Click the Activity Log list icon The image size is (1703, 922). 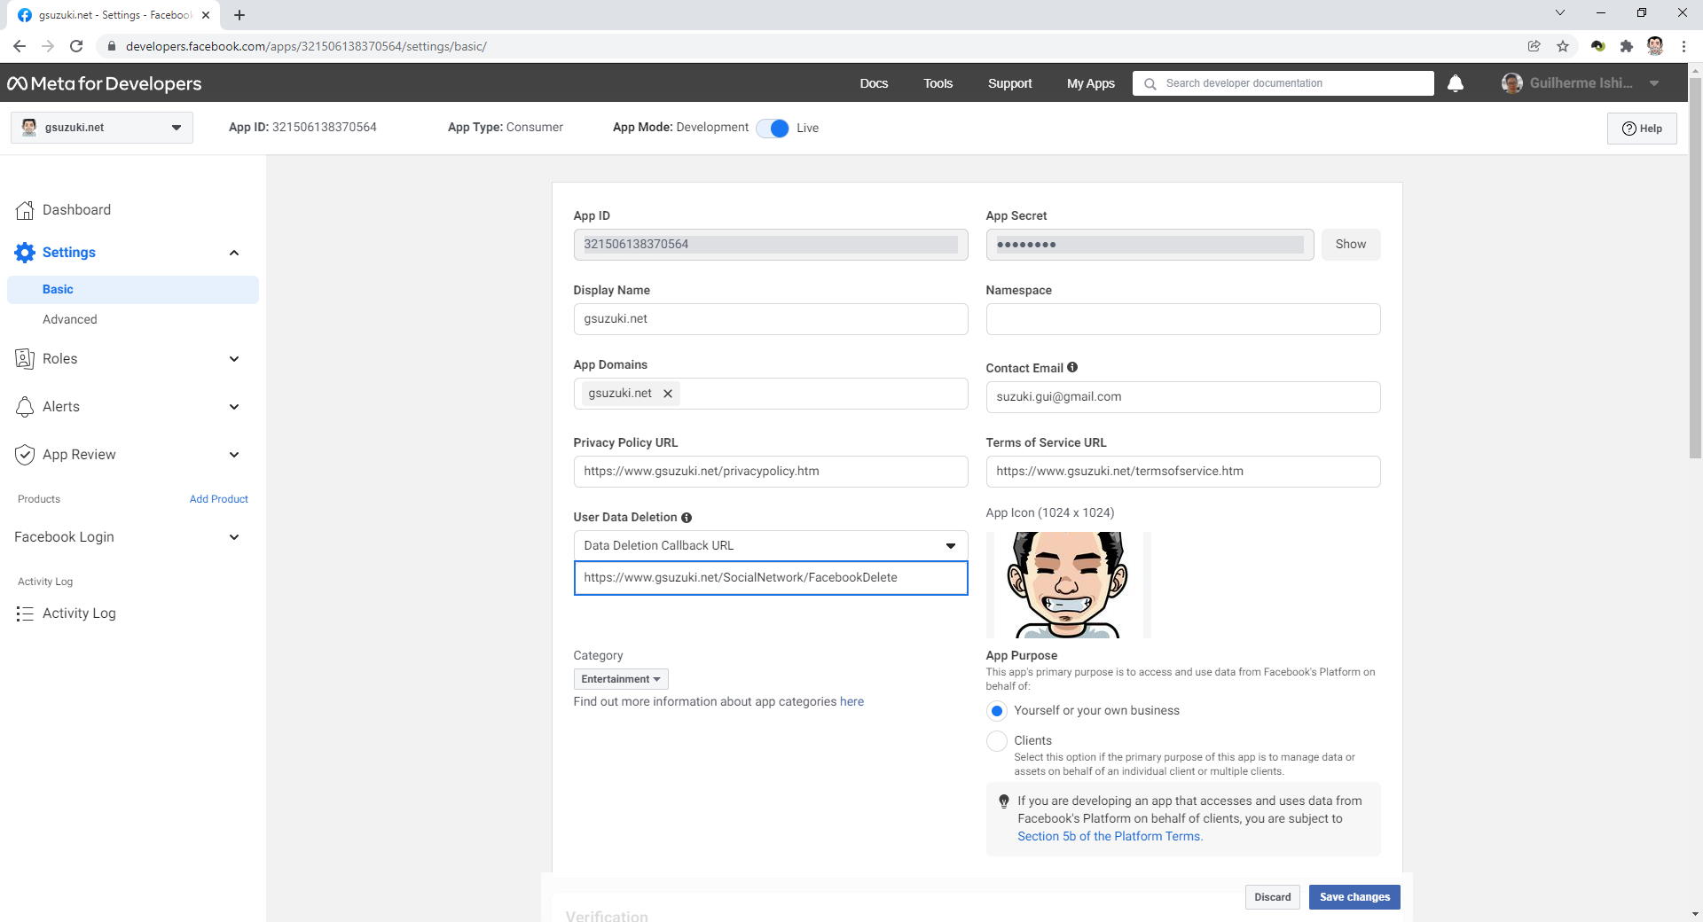tap(25, 613)
